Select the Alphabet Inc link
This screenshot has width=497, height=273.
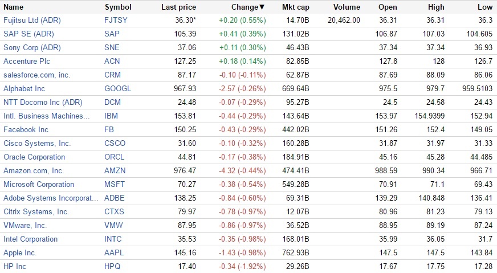[24, 88]
